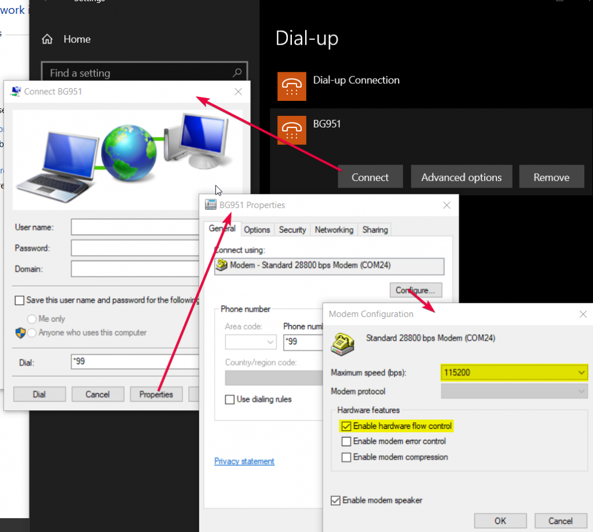Tick Save this user name and password

[x=19, y=300]
